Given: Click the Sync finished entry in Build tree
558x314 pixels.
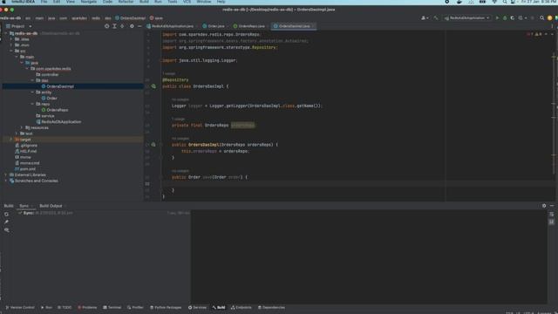Looking at the screenshot, I should pos(46,213).
